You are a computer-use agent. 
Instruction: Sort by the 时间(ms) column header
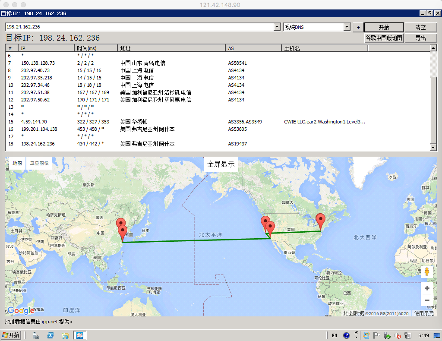click(96, 48)
